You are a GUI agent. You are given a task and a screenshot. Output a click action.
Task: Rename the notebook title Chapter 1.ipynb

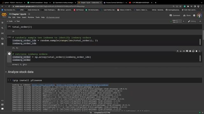coord(18,14)
